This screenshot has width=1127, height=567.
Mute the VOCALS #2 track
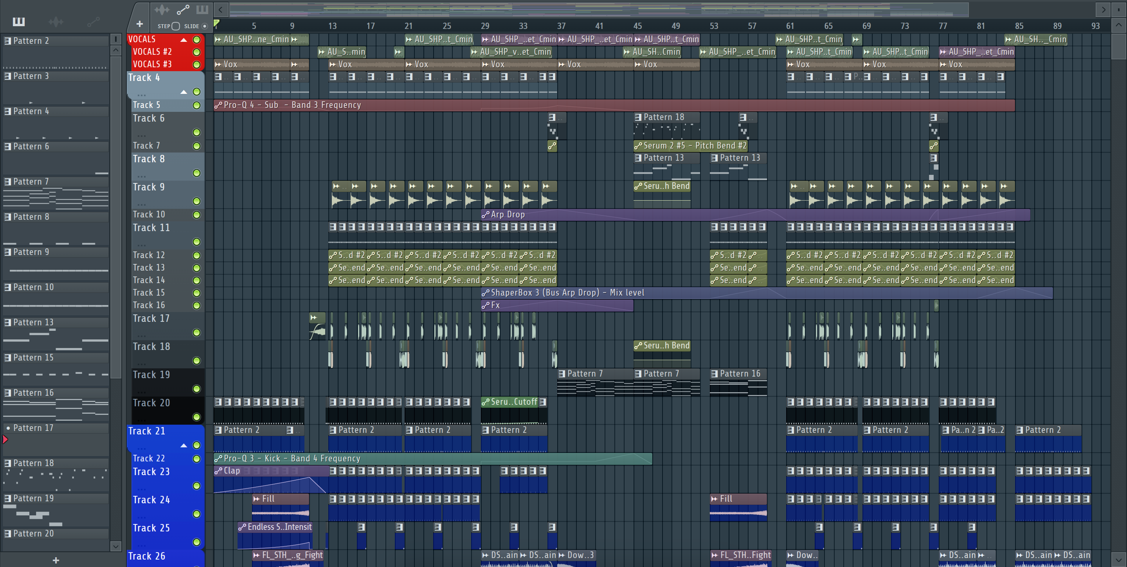click(197, 52)
